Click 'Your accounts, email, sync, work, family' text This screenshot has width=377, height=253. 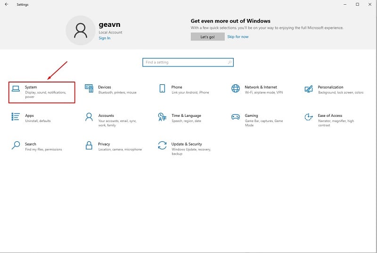point(117,123)
